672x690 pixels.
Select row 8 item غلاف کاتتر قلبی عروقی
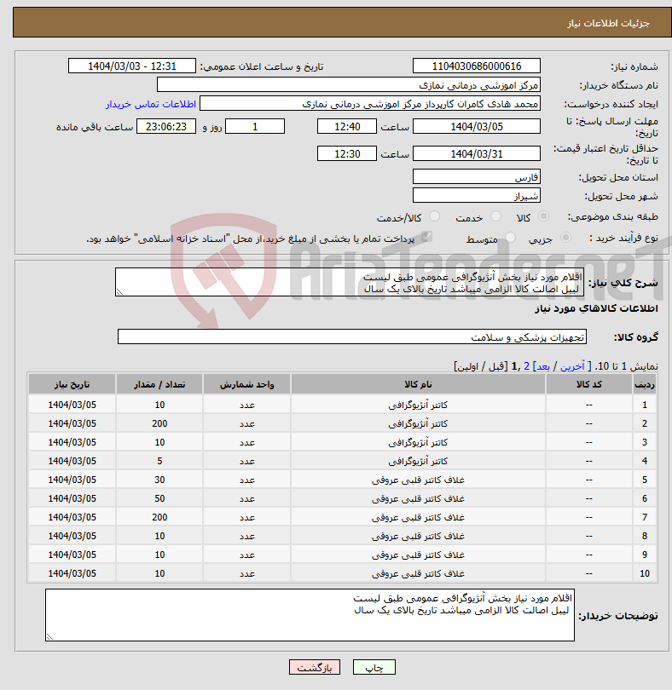click(x=418, y=536)
